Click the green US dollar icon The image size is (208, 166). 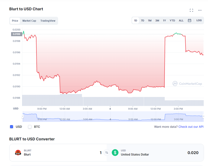(x=115, y=152)
